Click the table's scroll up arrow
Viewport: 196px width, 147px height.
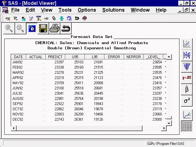(x=168, y=57)
